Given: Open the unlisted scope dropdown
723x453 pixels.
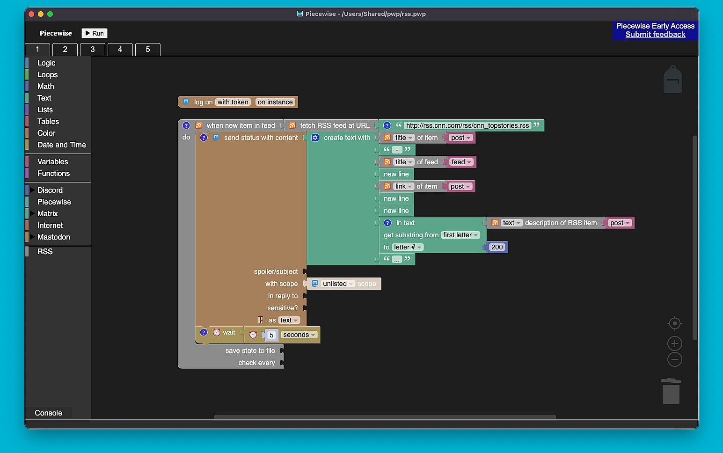Looking at the screenshot, I should (x=338, y=284).
